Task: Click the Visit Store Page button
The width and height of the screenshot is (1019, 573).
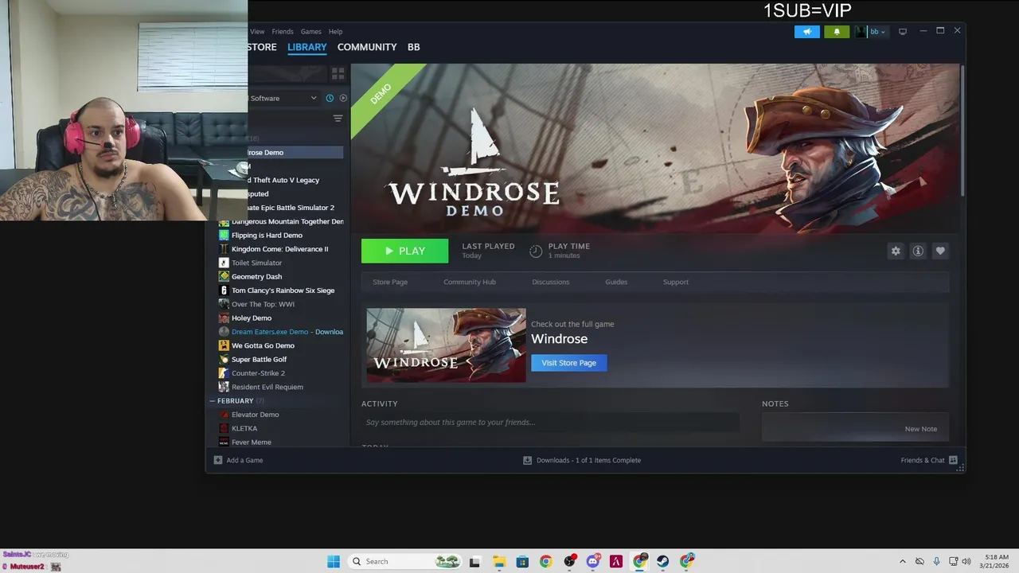Action: [568, 363]
